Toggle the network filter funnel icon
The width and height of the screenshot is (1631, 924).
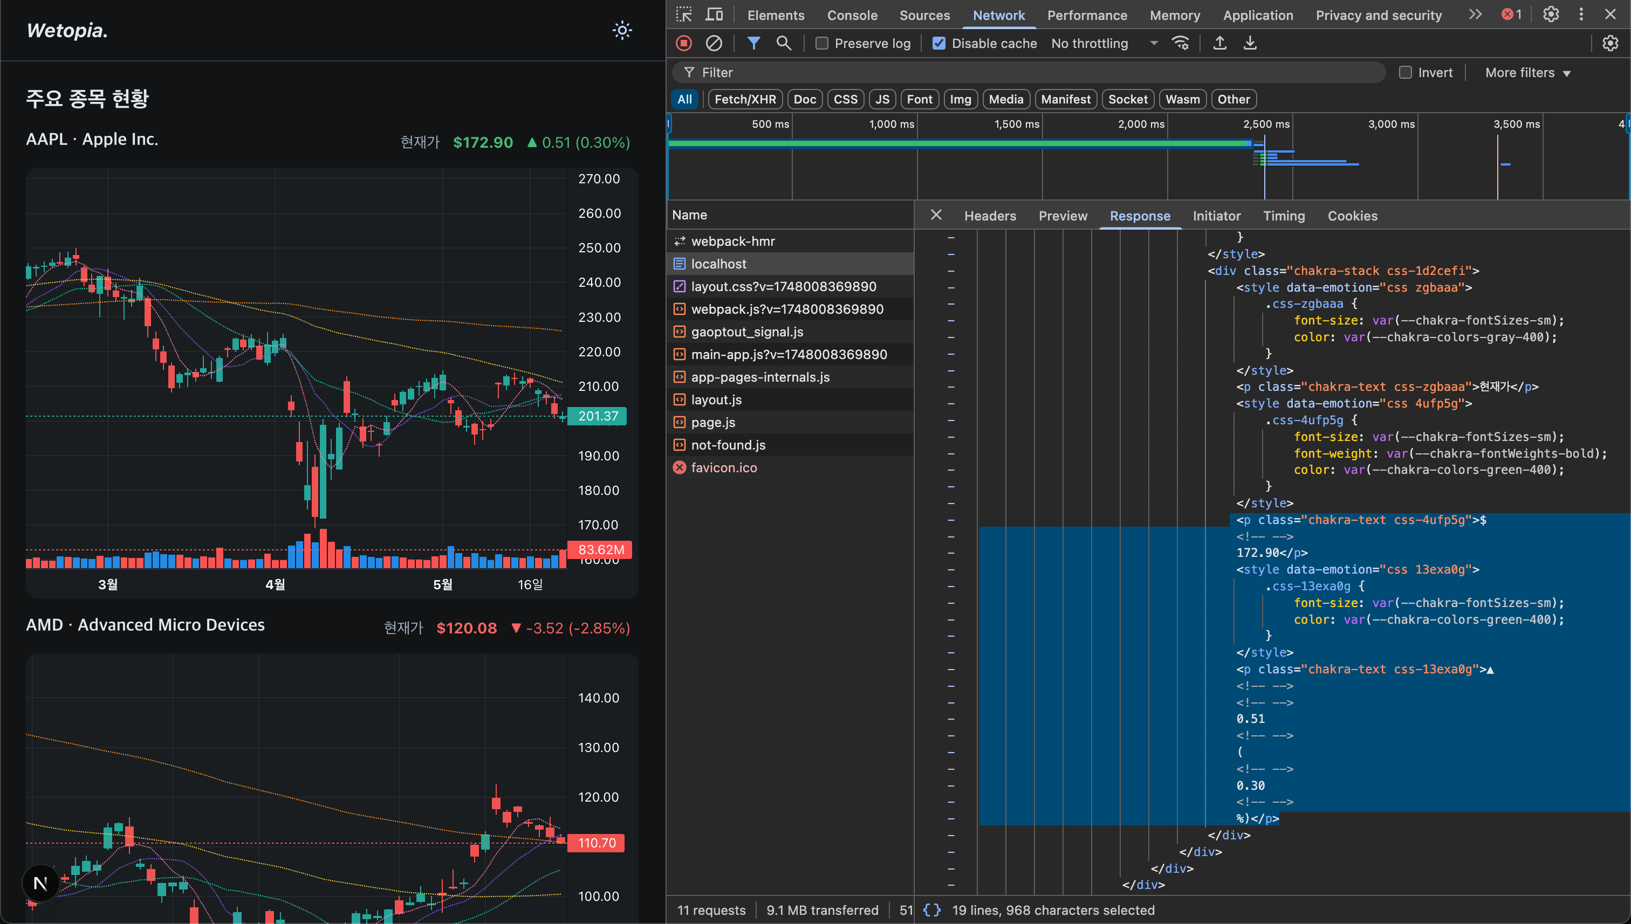pyautogui.click(x=753, y=43)
